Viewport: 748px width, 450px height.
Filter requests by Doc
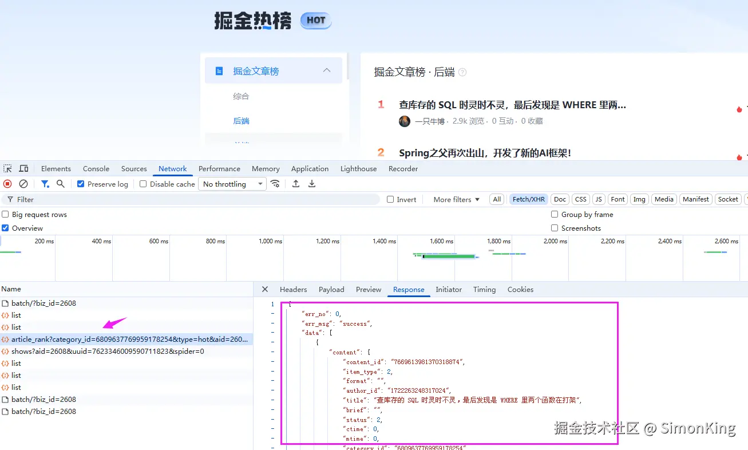(560, 199)
